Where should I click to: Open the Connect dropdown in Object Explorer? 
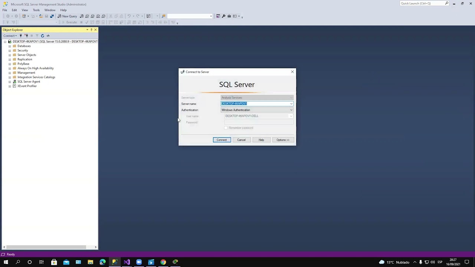[x=10, y=36]
